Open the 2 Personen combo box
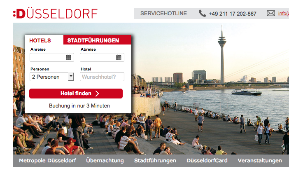This screenshot has width=289, height=171. point(52,77)
